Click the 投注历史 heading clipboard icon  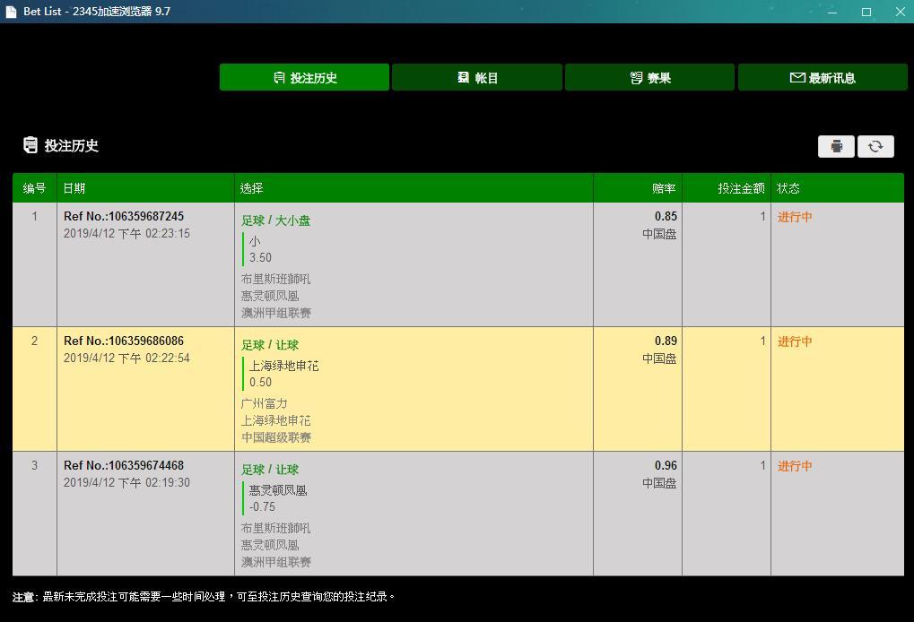[x=30, y=145]
